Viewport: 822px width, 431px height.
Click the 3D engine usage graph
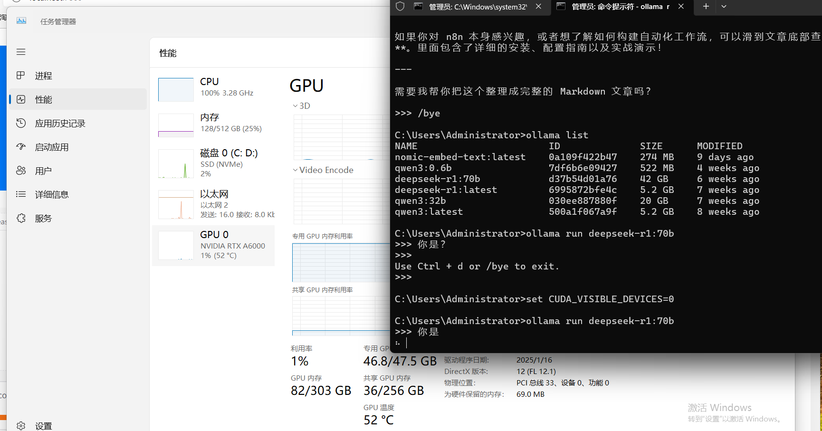[x=341, y=137]
